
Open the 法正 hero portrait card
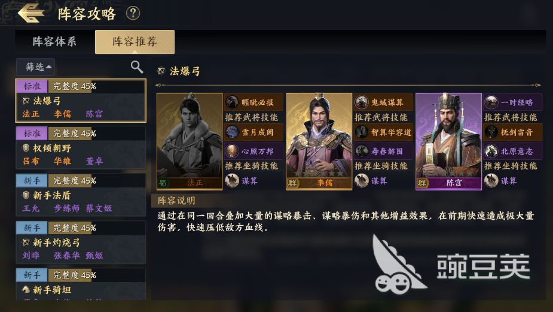(x=190, y=141)
